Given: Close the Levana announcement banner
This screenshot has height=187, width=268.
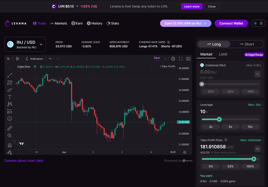Looking at the screenshot, I should (x=212, y=6).
